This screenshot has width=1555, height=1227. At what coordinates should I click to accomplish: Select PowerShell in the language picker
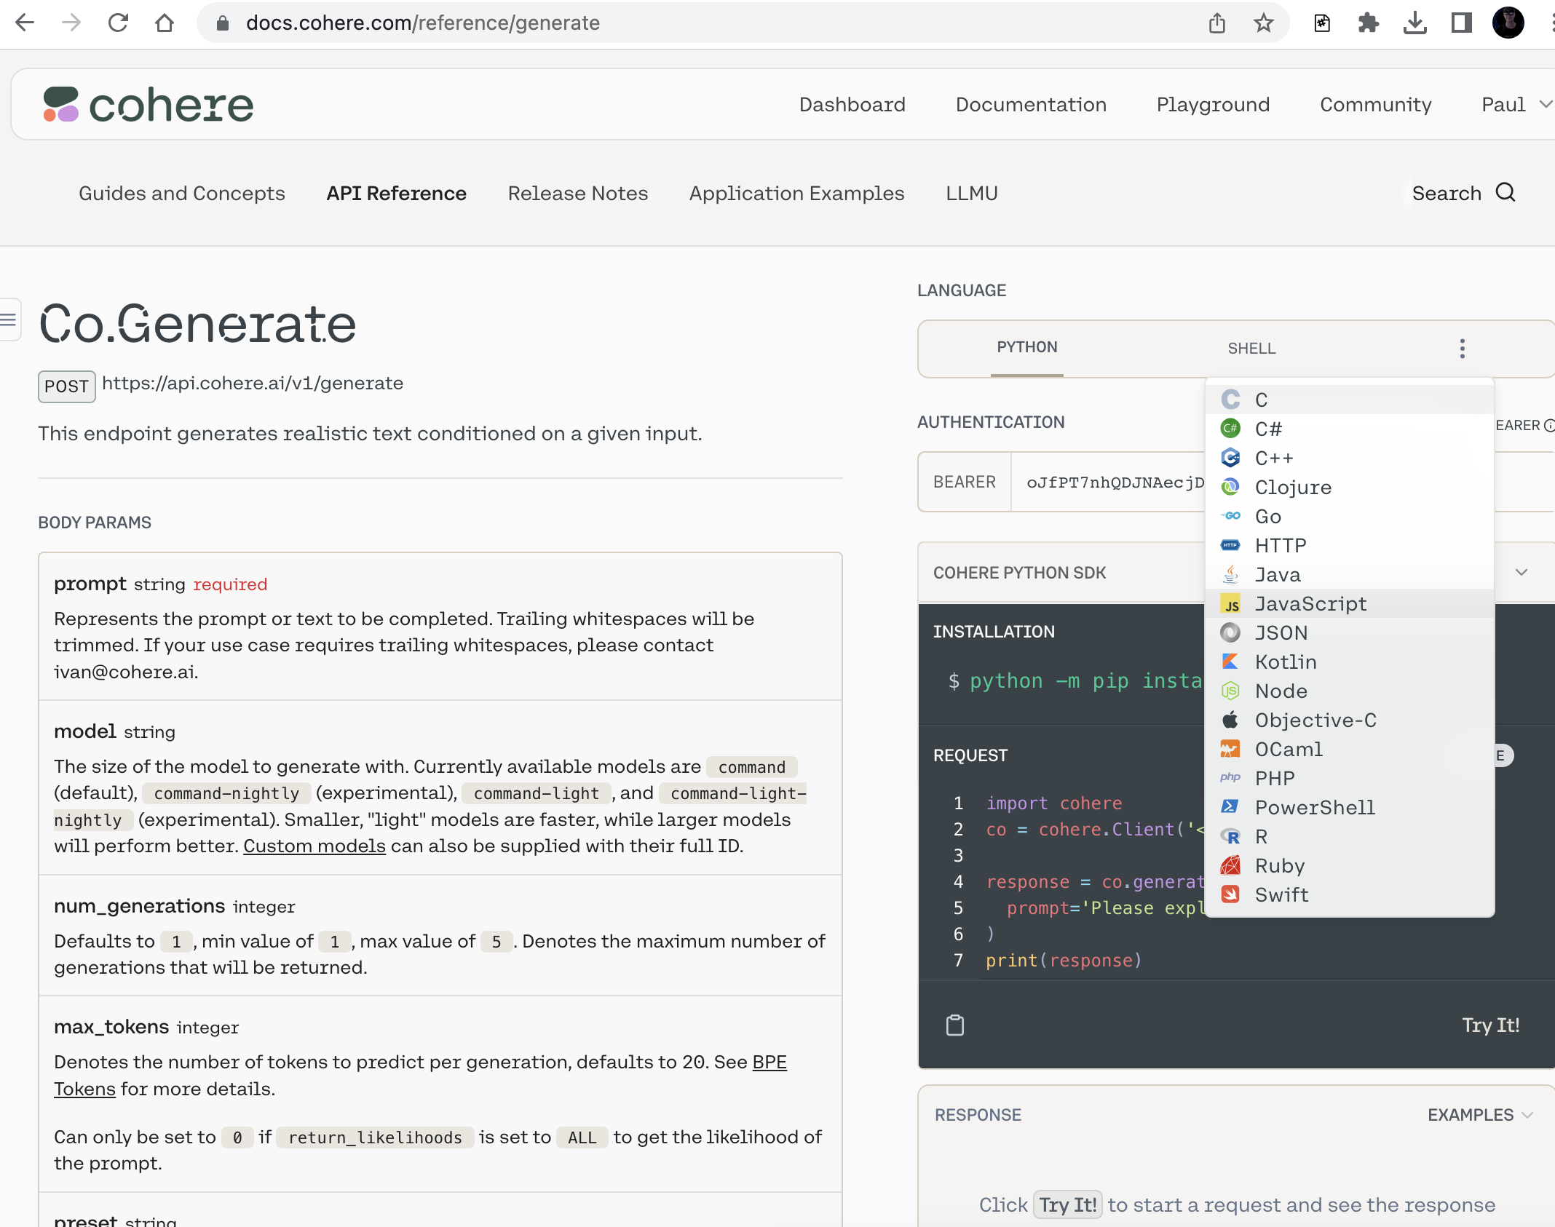pyautogui.click(x=1315, y=807)
